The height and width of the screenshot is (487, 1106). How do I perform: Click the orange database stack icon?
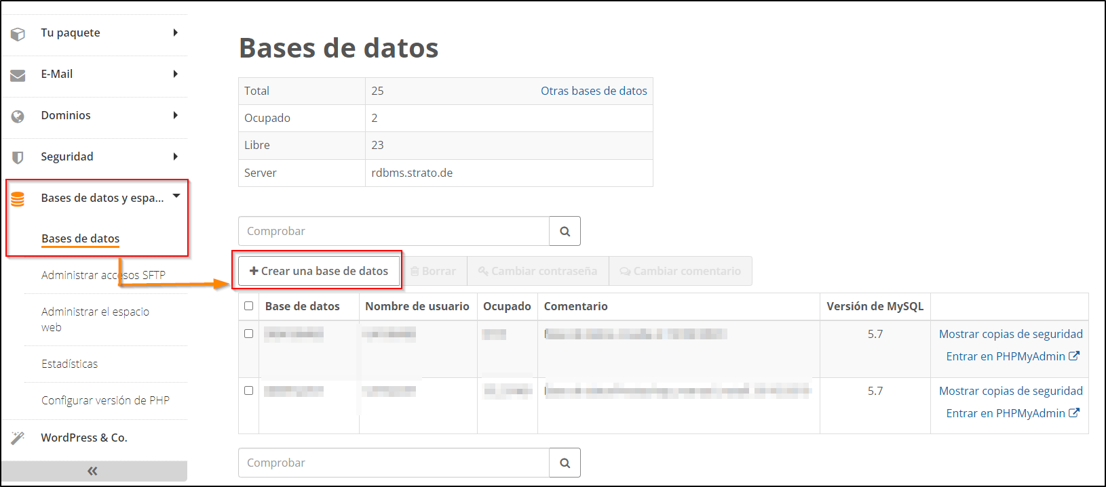coord(18,198)
